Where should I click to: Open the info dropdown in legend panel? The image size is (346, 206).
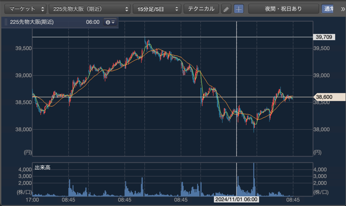pos(110,22)
